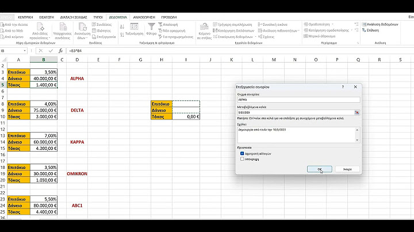Click the Επίλυση solver icon
Viewport: 414px width, 232px height.
click(x=364, y=30)
